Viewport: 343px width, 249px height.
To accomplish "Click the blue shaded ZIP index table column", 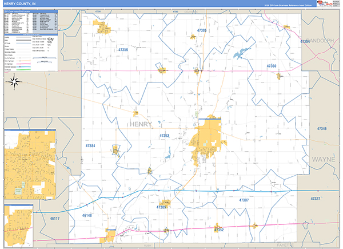I will point(45,23).
